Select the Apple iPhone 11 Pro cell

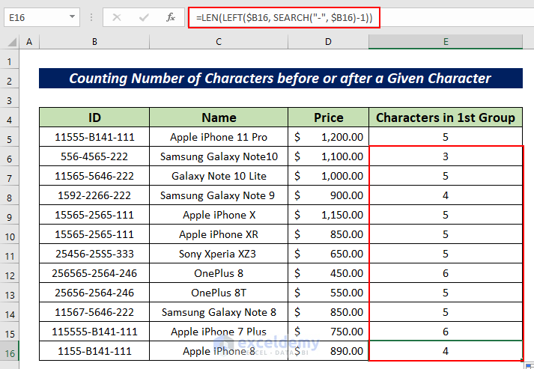tap(219, 137)
